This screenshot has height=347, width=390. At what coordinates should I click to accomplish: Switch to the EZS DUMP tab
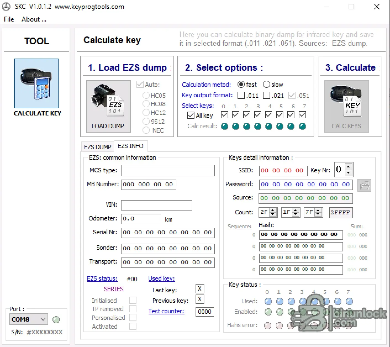[x=97, y=147]
